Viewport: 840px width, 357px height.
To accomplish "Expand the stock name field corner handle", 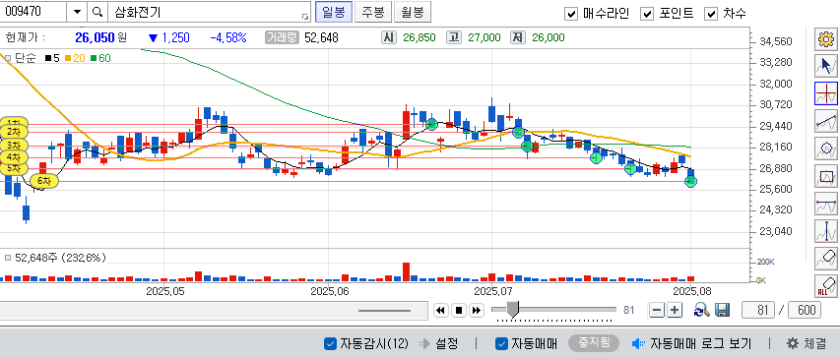I will 305,17.
